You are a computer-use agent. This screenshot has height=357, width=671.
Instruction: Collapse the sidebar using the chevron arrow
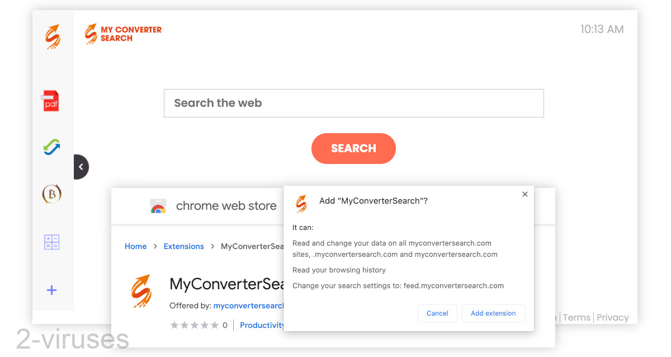pyautogui.click(x=81, y=167)
